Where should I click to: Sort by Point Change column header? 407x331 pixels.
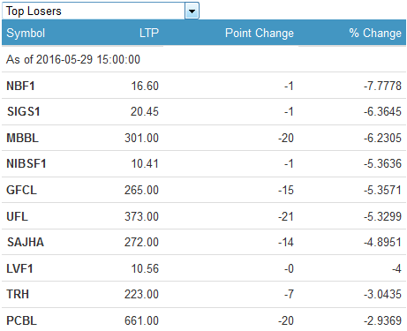[x=260, y=33]
